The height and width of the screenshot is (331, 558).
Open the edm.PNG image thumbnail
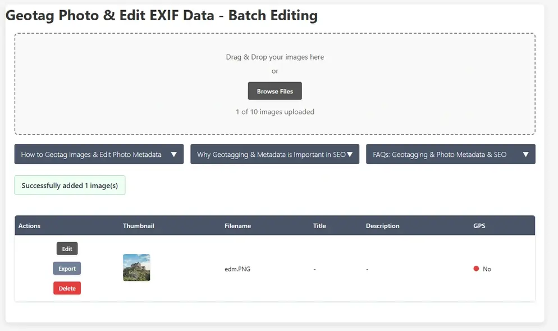click(136, 267)
